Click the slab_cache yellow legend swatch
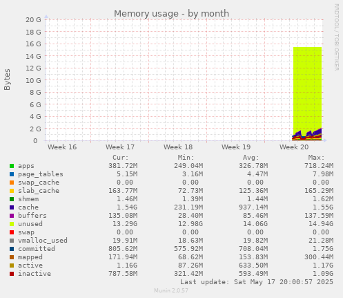 click(12, 191)
